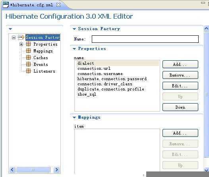Viewport: 209px width, 177px height.
Task: Select the duplicate.connection.profile property row
Action: (118, 89)
